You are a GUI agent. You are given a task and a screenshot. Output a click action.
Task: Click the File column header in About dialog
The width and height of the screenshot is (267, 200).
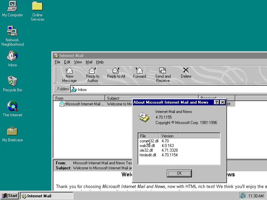click(x=149, y=136)
